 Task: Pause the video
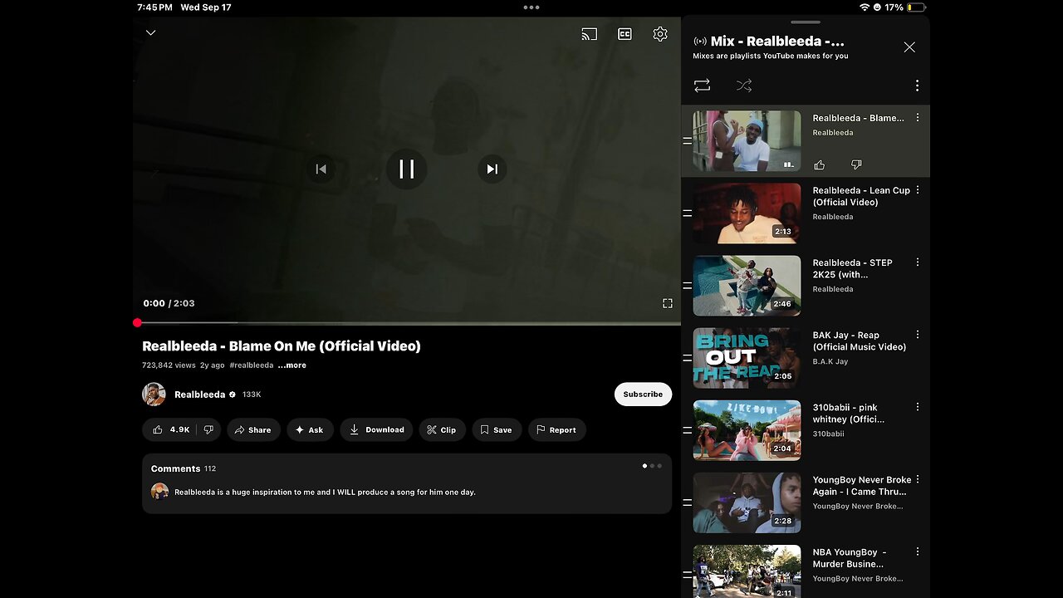click(x=406, y=169)
